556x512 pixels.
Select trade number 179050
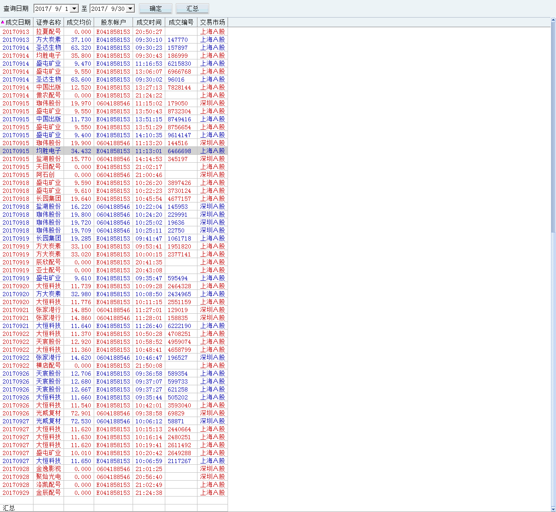[178, 103]
